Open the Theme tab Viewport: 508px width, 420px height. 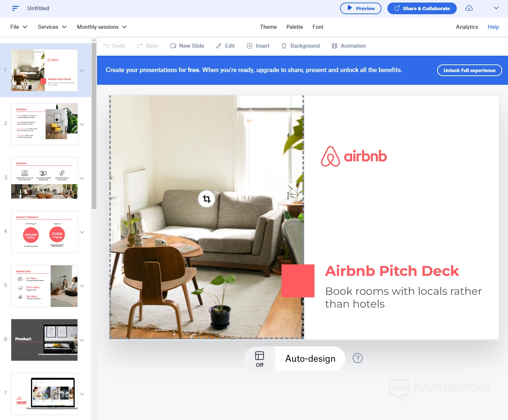click(269, 27)
